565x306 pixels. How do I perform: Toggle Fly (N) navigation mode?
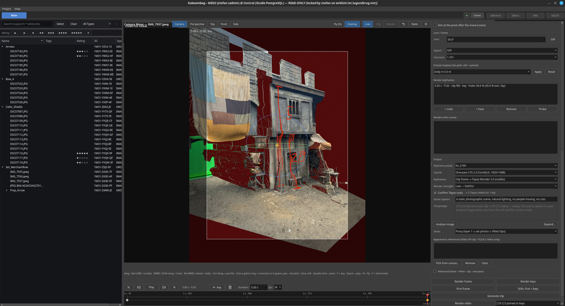click(337, 24)
